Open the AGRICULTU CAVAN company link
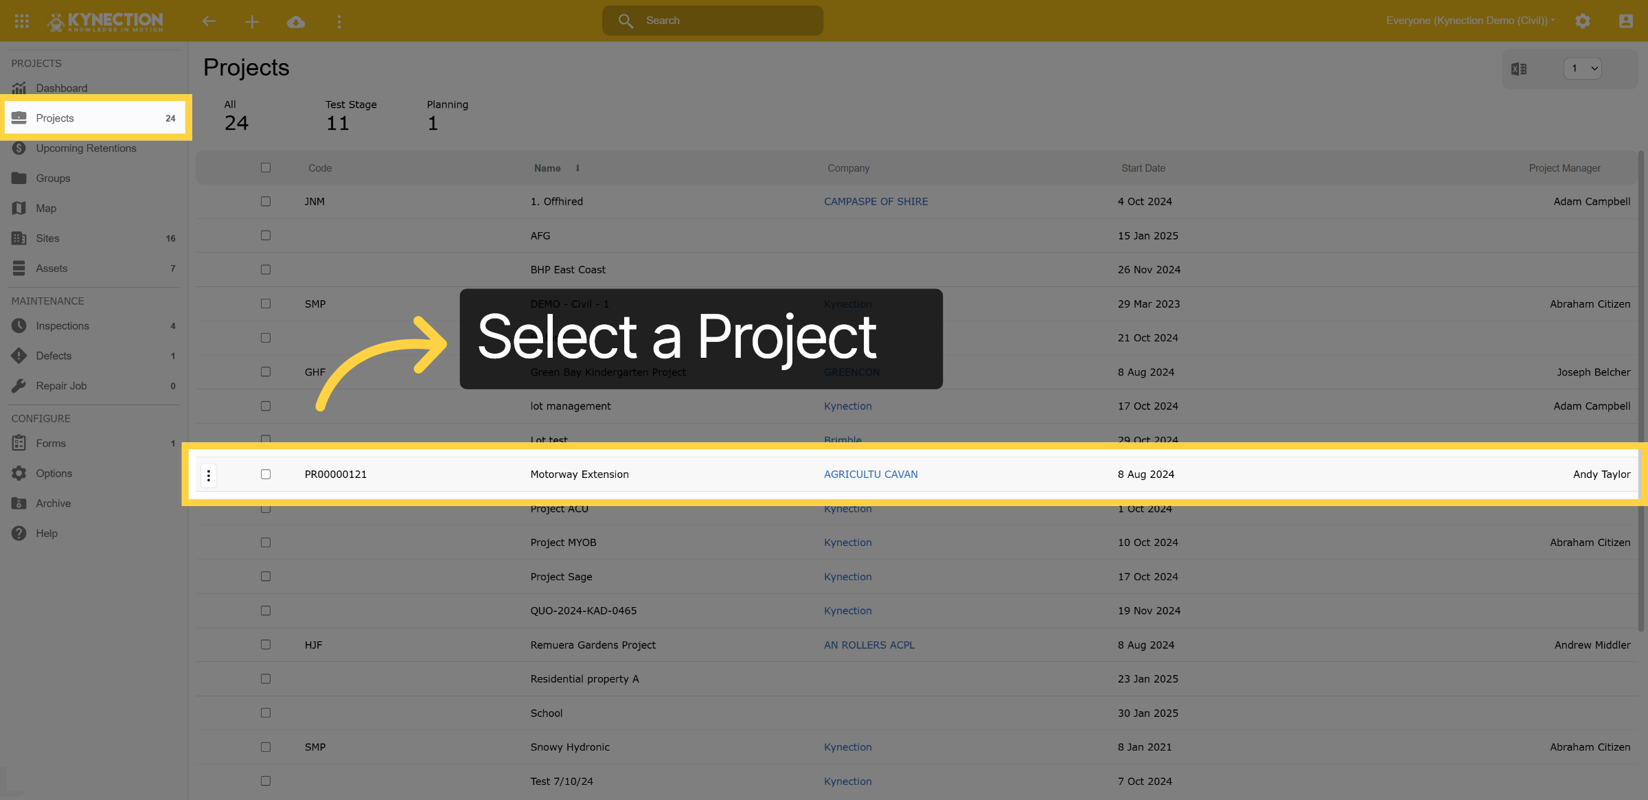Screen dimensions: 1648x800 (871, 475)
